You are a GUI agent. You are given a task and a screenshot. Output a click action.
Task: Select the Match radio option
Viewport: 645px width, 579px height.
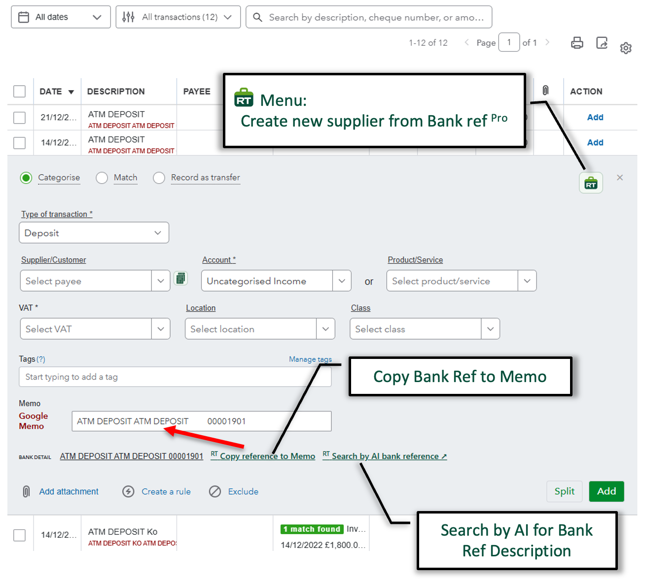(102, 178)
